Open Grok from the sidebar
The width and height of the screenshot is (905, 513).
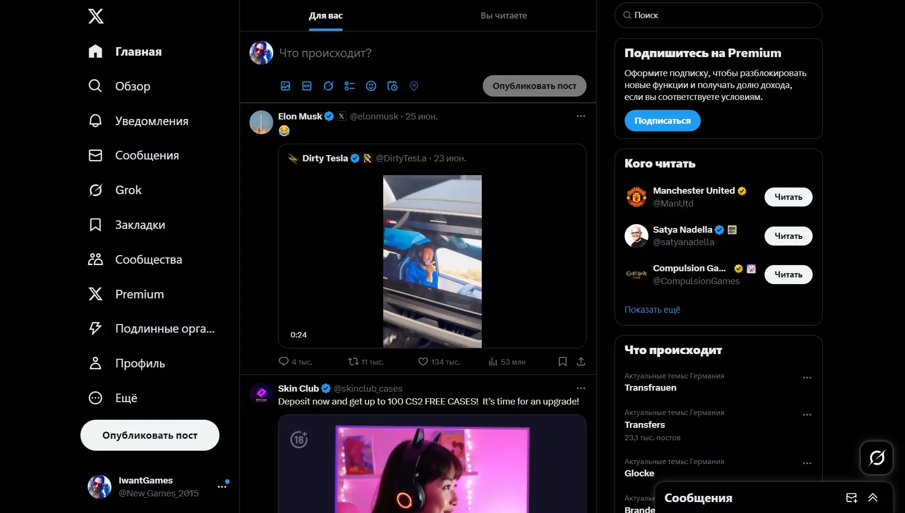115,190
